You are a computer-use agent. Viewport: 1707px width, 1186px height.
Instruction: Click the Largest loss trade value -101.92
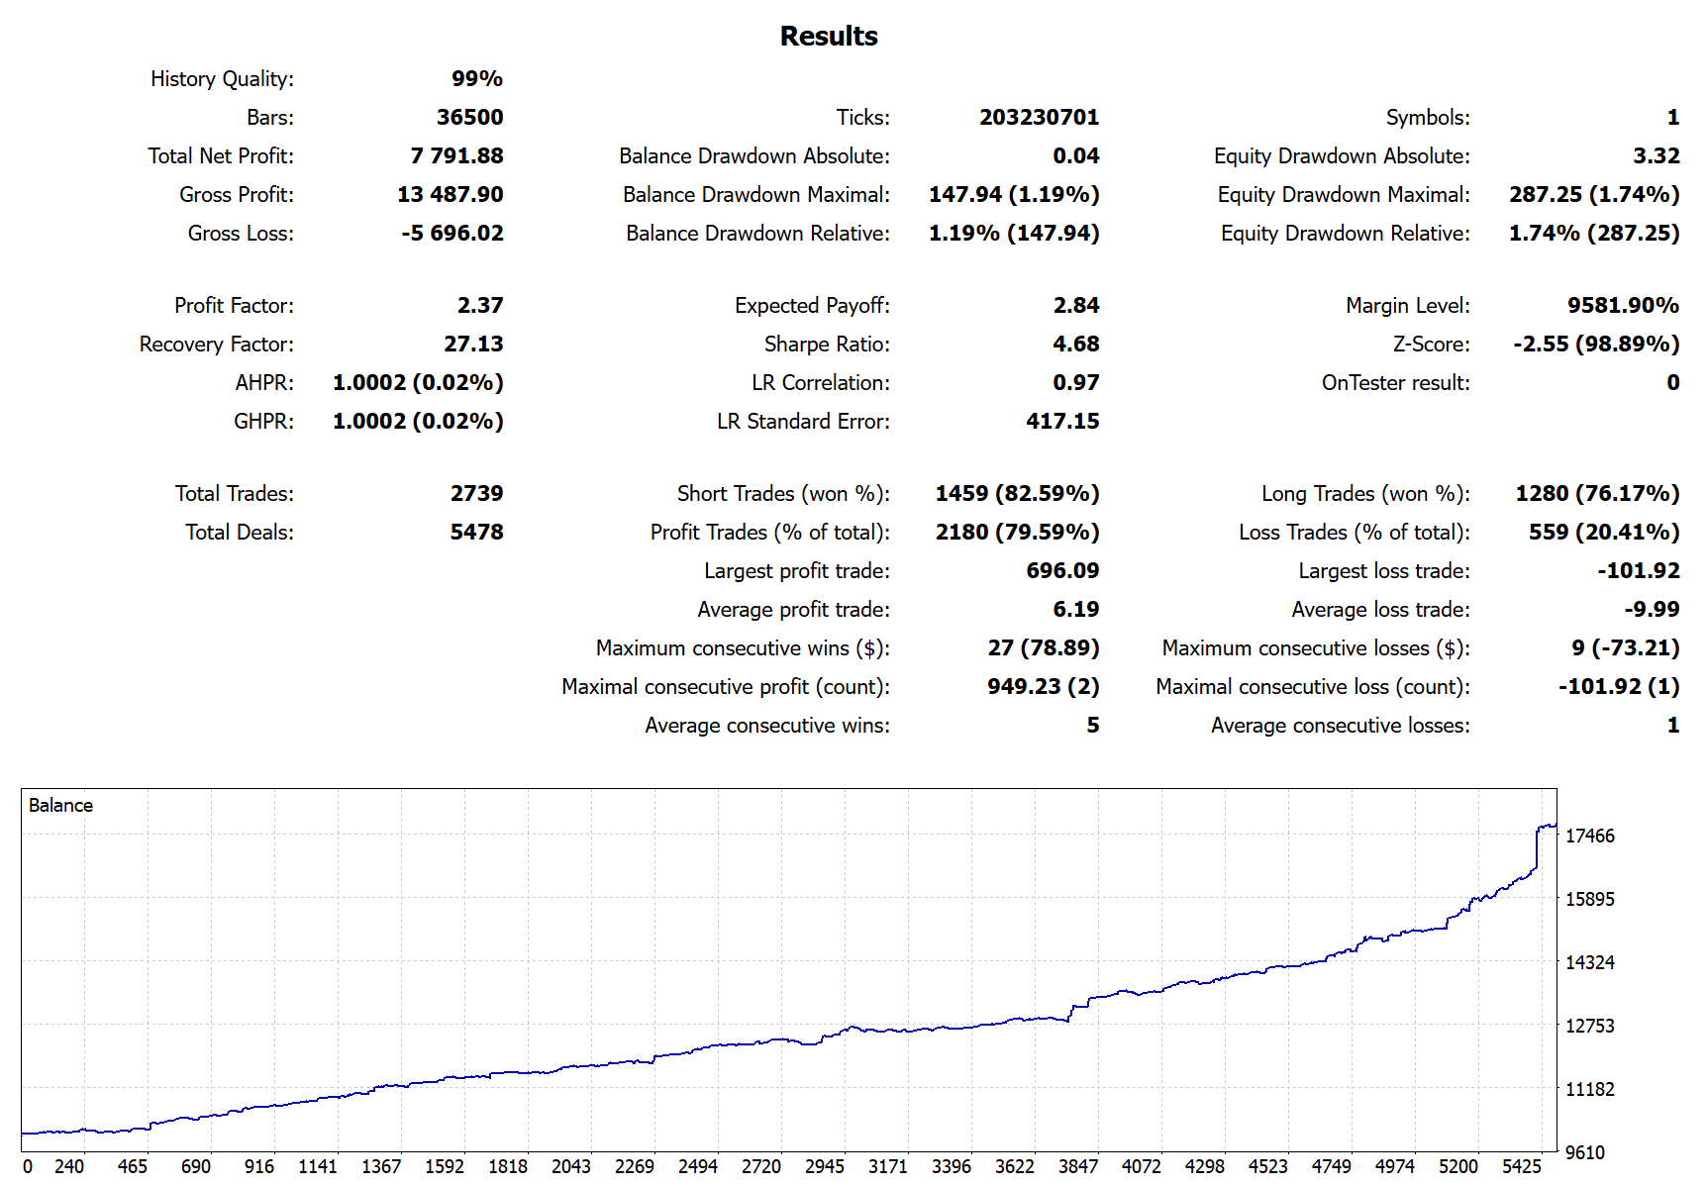pos(1638,570)
